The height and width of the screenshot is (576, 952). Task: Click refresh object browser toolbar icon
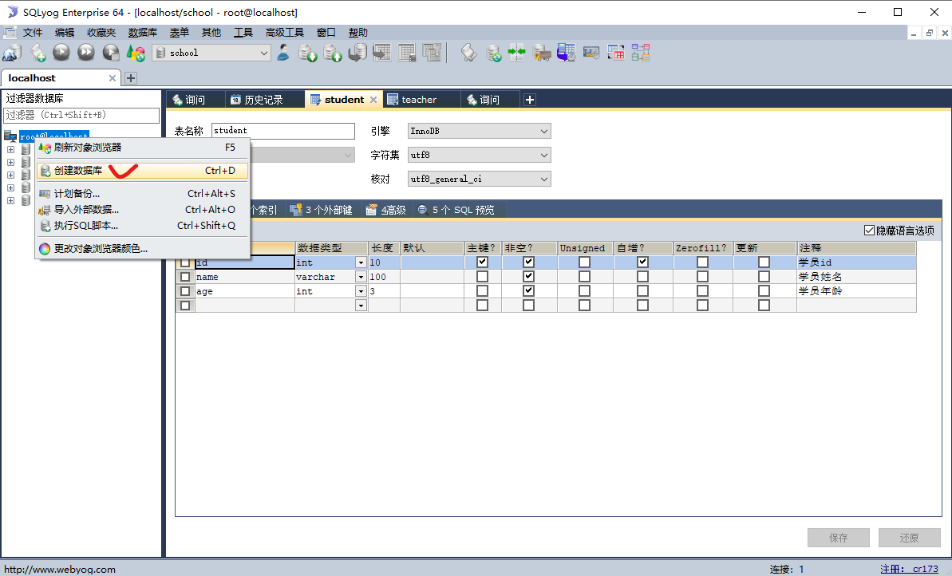136,53
